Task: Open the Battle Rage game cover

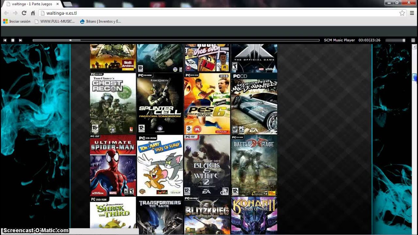Action: (254, 165)
